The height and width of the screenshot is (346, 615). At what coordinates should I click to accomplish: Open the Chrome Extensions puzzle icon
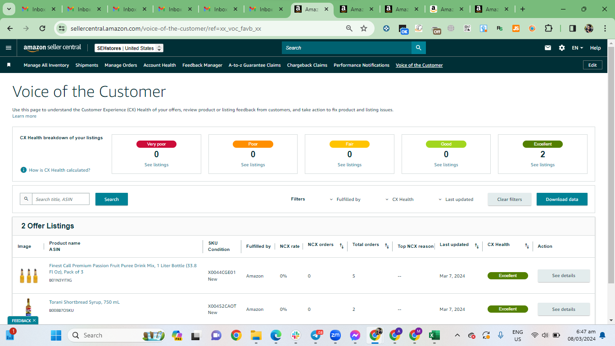tap(548, 28)
